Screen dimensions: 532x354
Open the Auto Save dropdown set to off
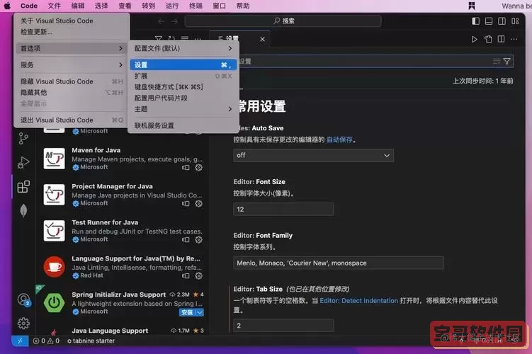(314, 155)
